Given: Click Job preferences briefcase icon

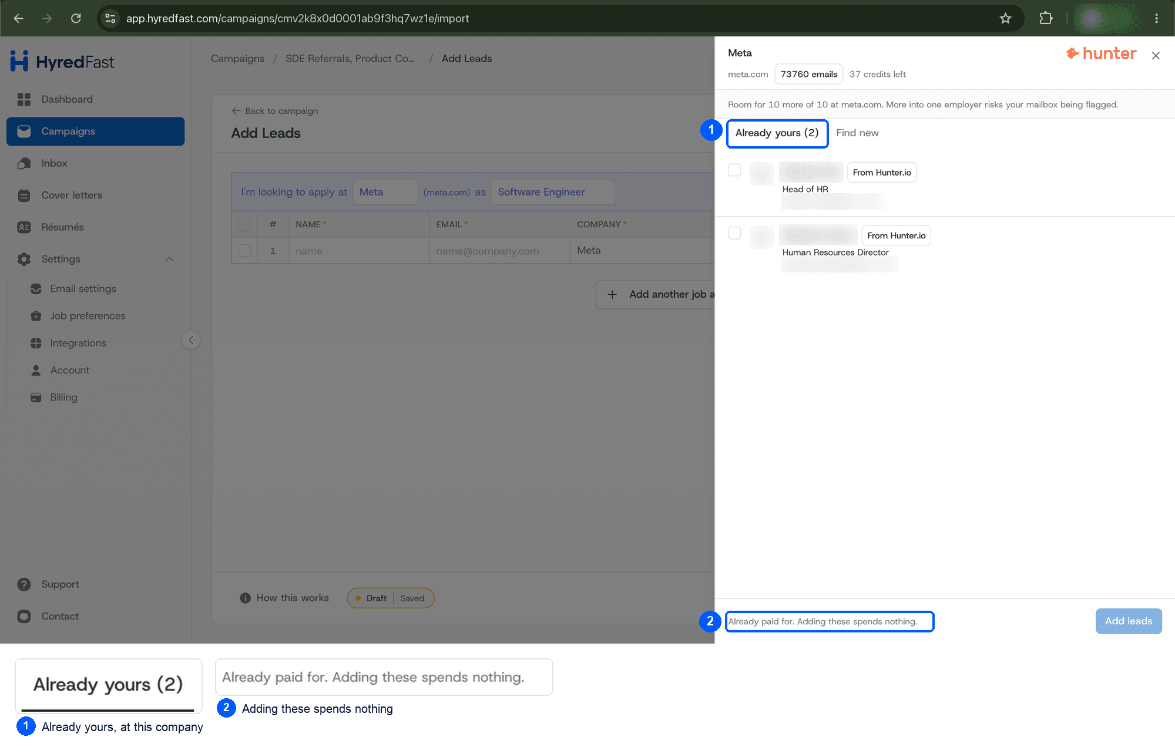Looking at the screenshot, I should [x=36, y=316].
